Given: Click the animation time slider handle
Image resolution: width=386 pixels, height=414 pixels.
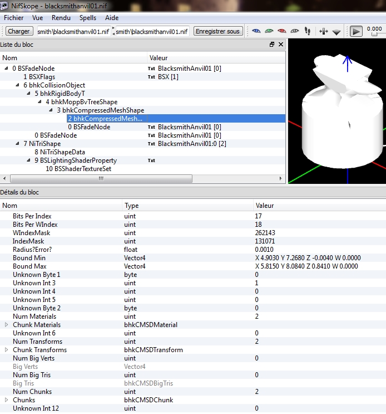Looking at the screenshot, I should click(374, 35).
